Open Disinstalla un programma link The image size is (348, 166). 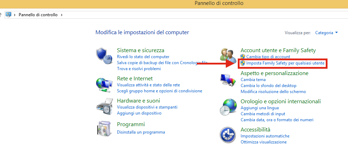(141, 133)
